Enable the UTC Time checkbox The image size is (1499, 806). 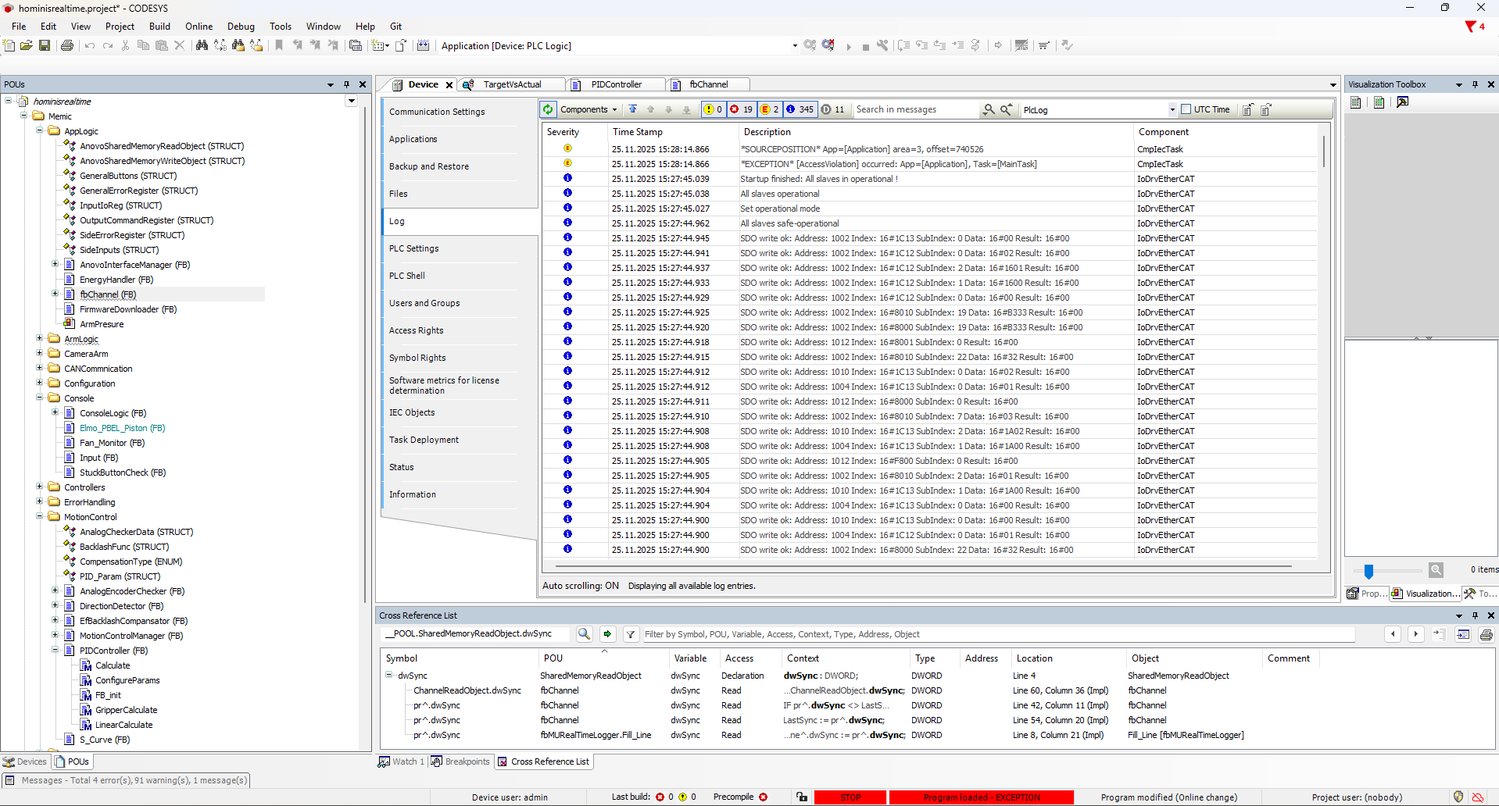click(1186, 109)
